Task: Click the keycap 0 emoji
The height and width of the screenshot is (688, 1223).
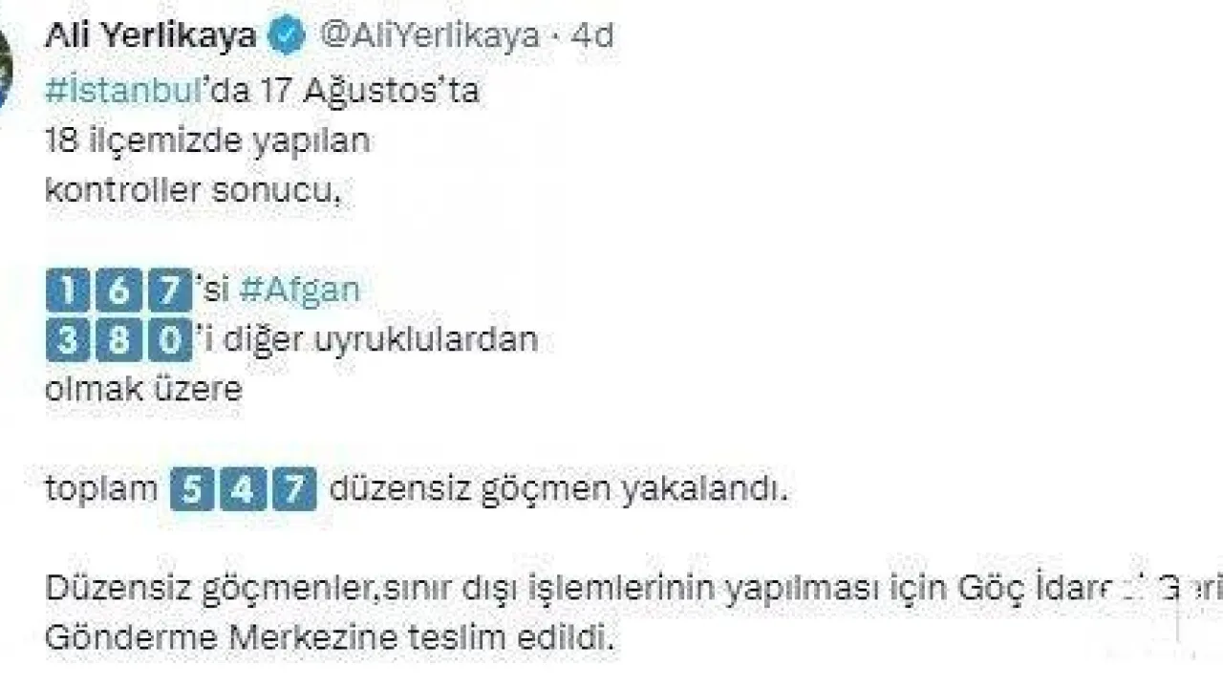Action: pos(170,341)
